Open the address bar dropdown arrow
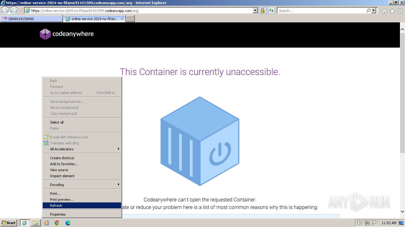The width and height of the screenshot is (405, 227). coord(255,10)
